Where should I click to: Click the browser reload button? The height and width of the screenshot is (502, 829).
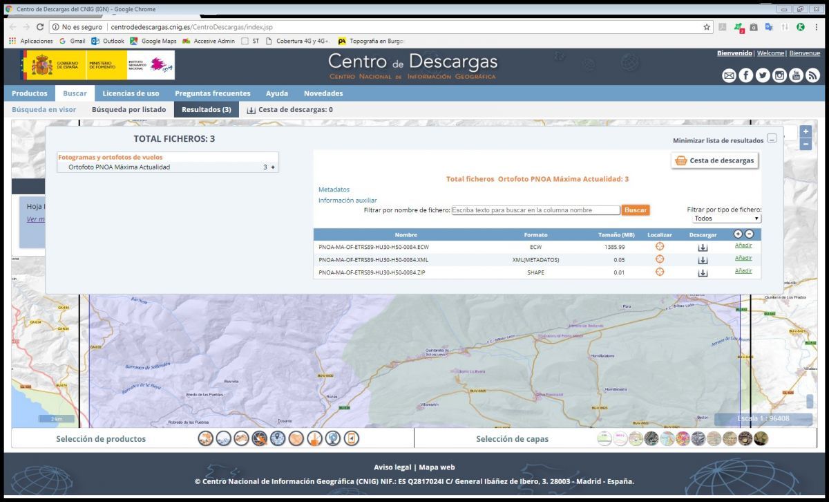[40, 27]
